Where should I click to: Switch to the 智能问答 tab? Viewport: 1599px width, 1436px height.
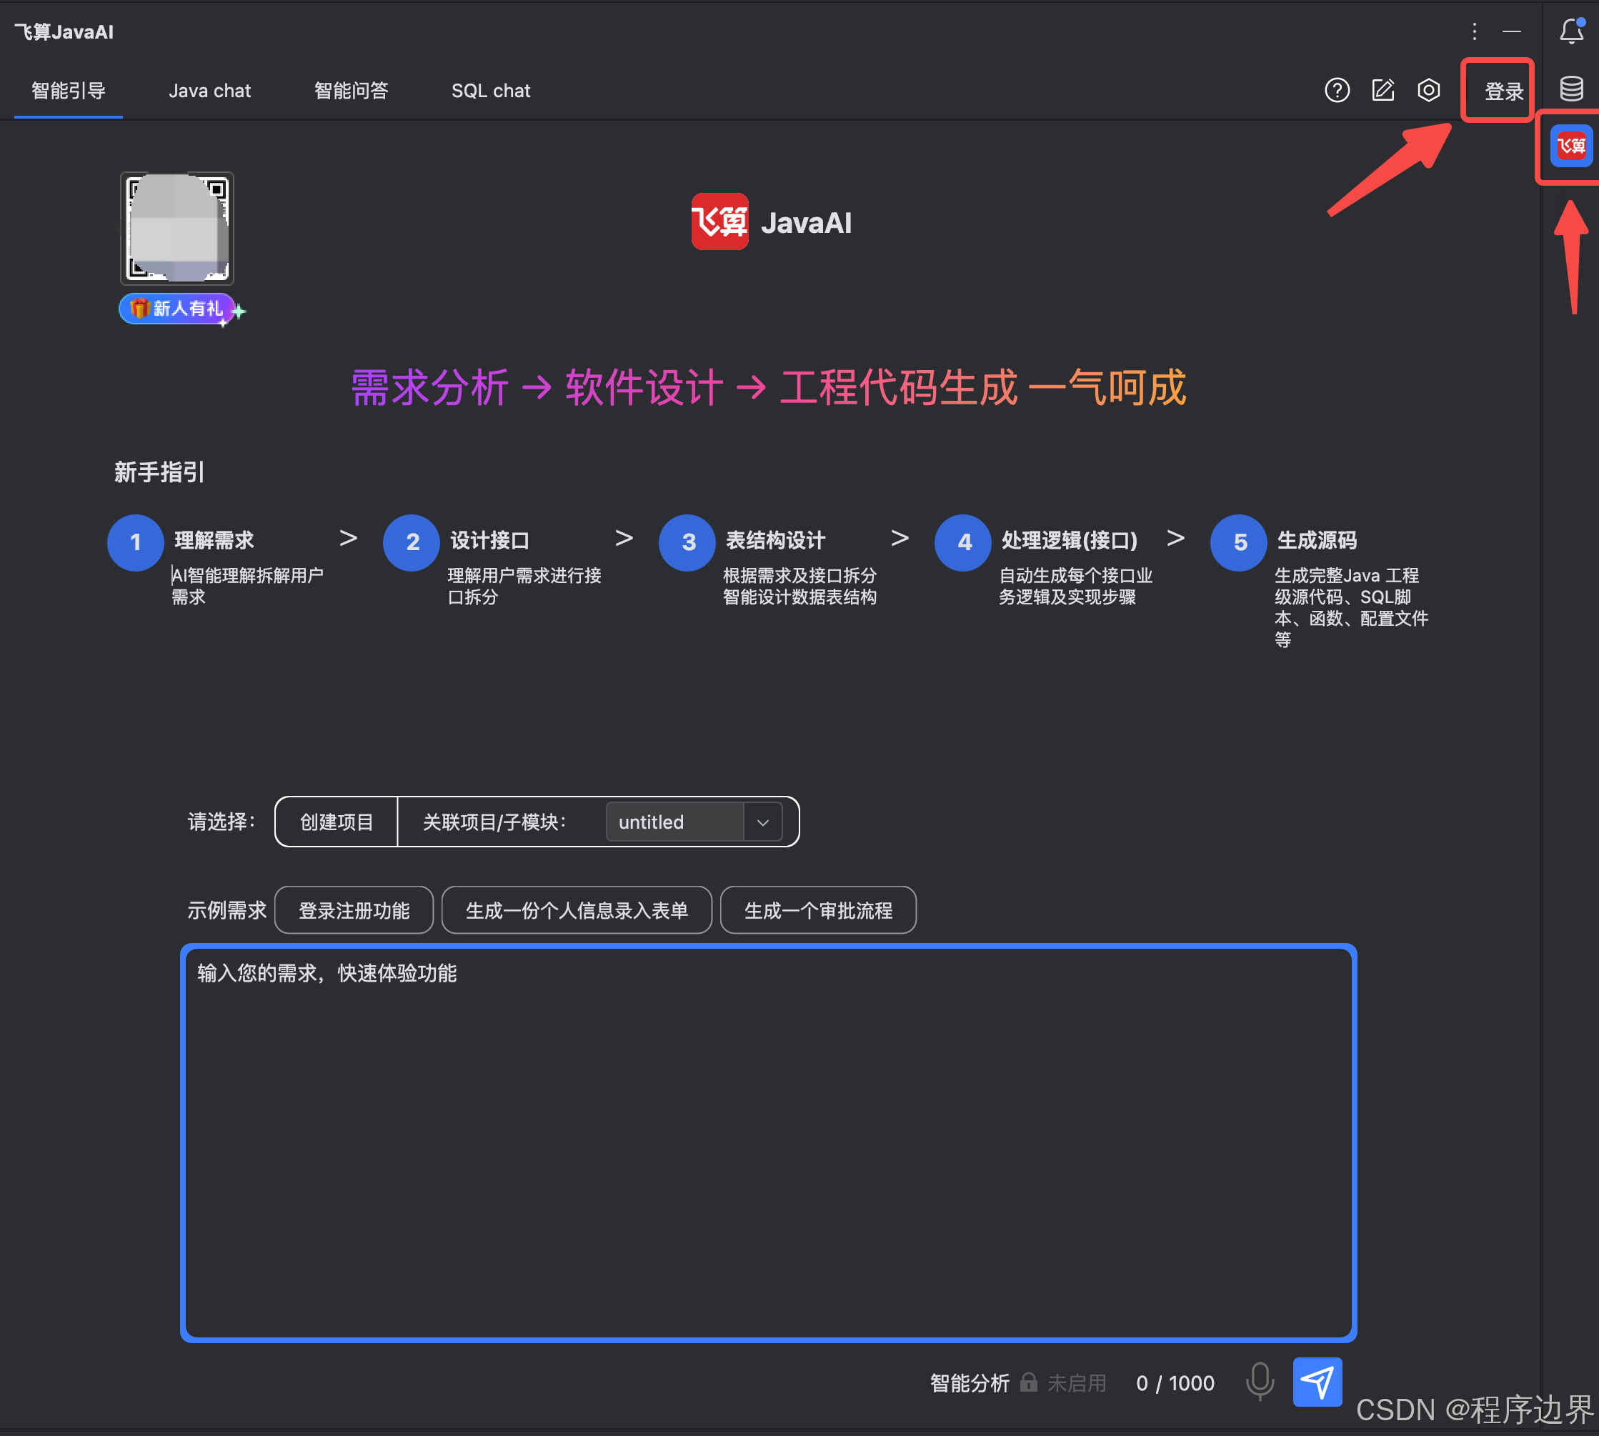point(351,91)
